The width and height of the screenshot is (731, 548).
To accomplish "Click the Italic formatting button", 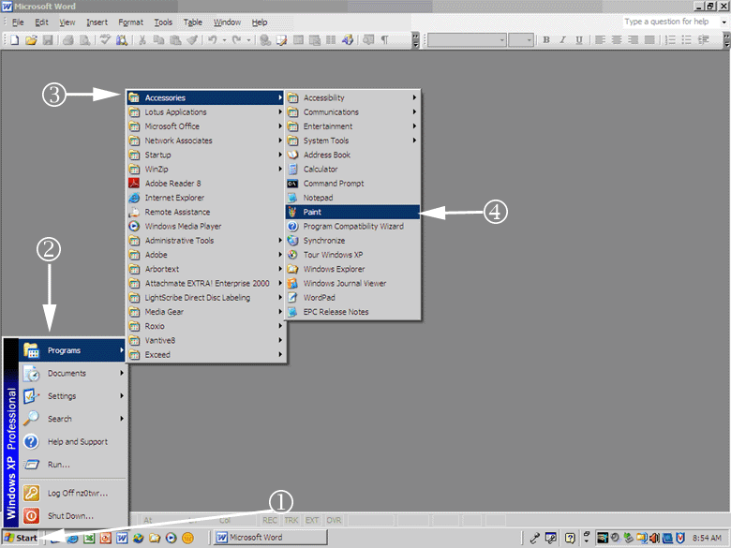I will [x=562, y=40].
